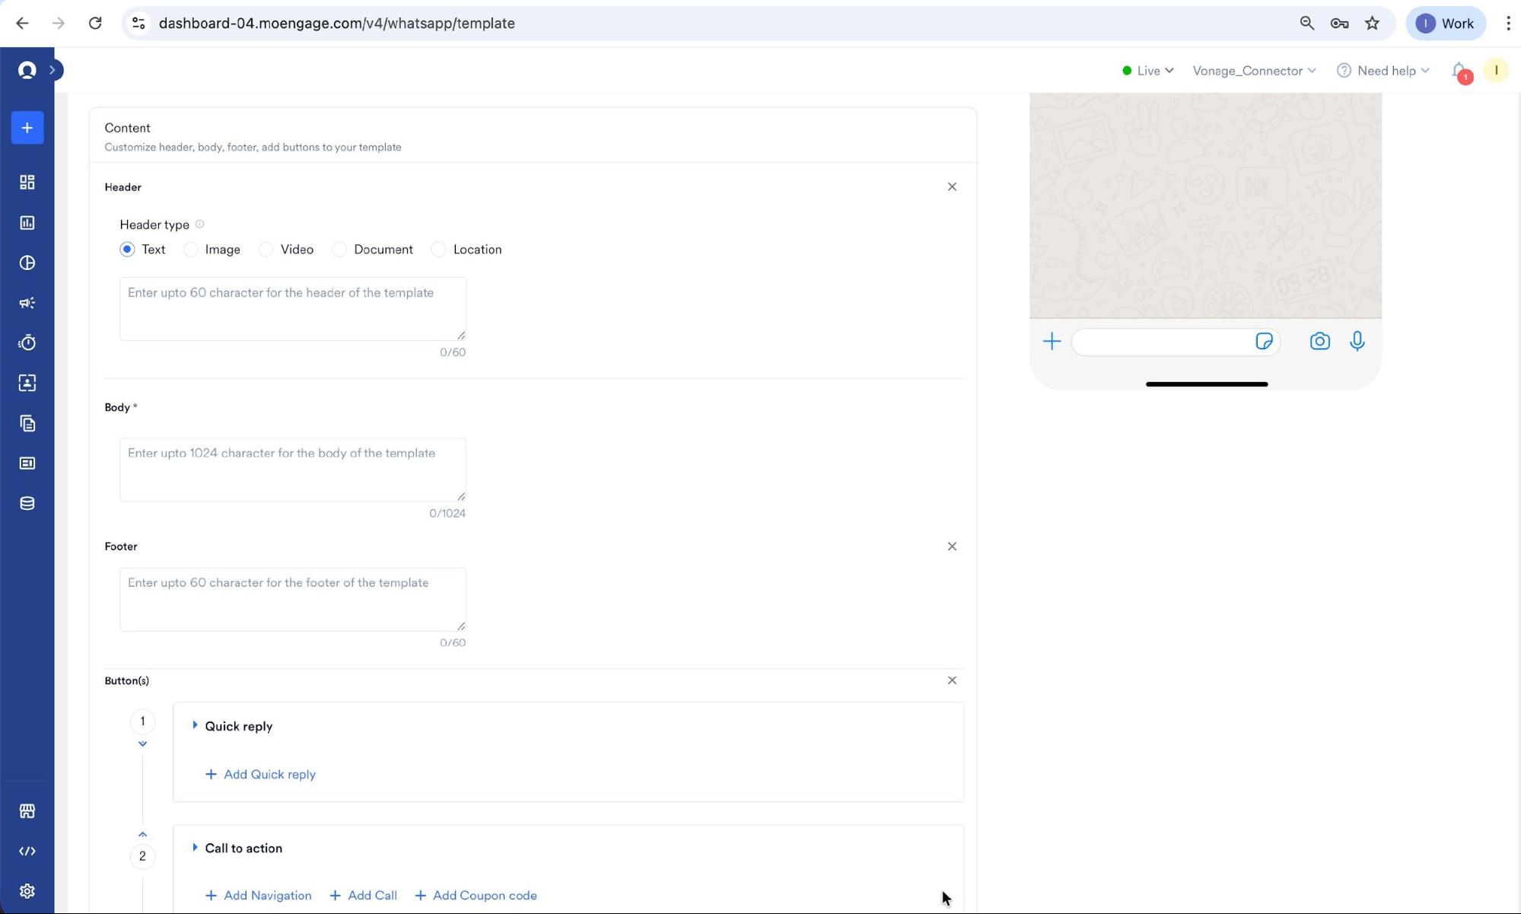Open the dashboard grid icon in the sidebar
This screenshot has height=914, width=1521.
pyautogui.click(x=27, y=182)
